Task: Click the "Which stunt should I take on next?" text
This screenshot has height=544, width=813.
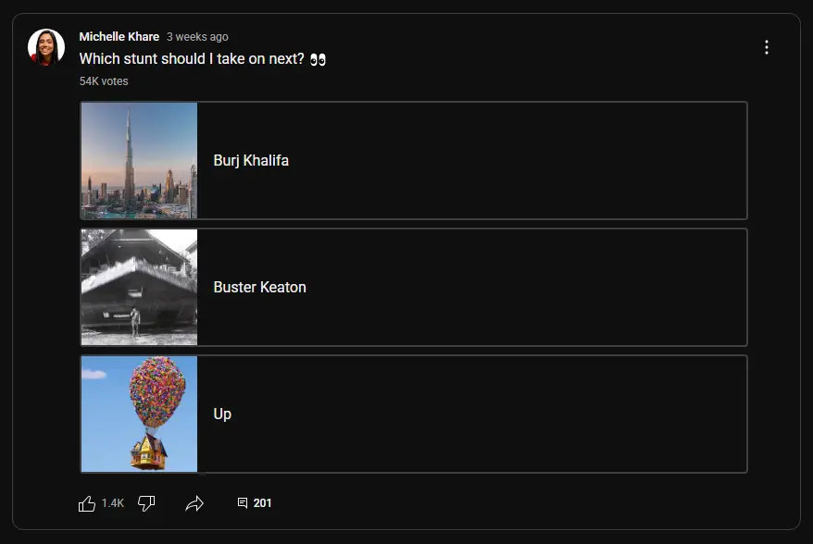Action: [x=192, y=59]
